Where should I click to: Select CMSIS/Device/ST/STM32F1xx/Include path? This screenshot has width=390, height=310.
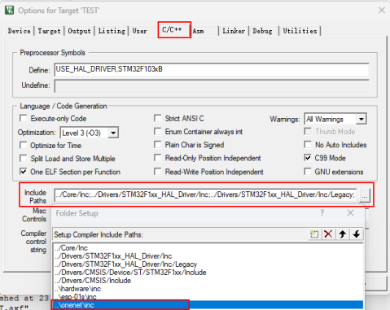tap(208, 272)
